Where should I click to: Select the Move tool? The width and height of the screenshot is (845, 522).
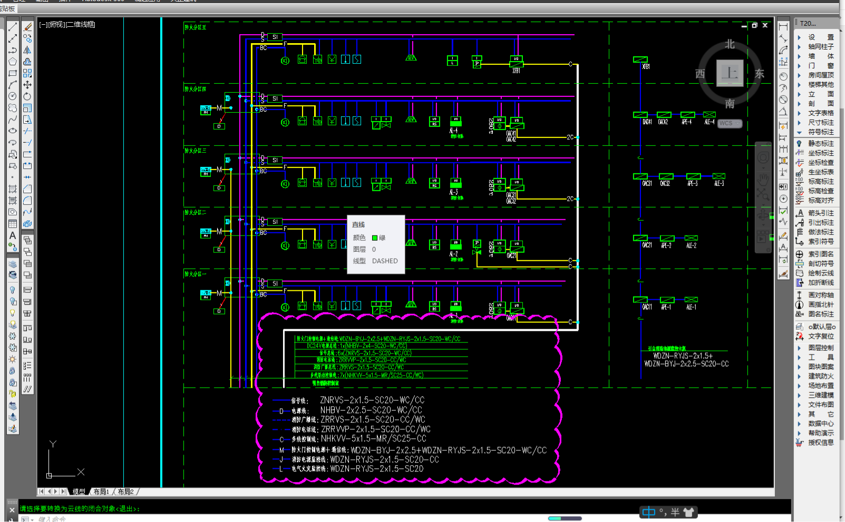tap(27, 85)
